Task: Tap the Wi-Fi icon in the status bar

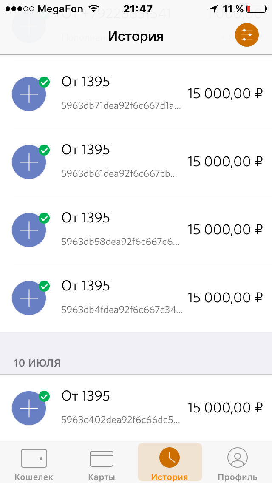Action: [x=94, y=9]
